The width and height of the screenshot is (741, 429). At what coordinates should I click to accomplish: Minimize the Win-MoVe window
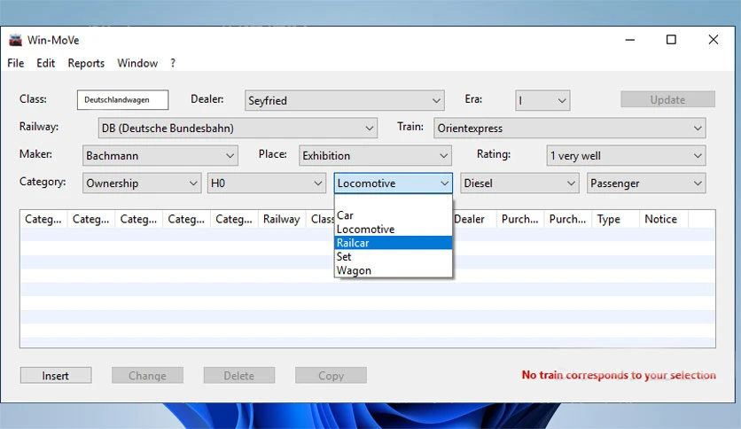[x=630, y=40]
